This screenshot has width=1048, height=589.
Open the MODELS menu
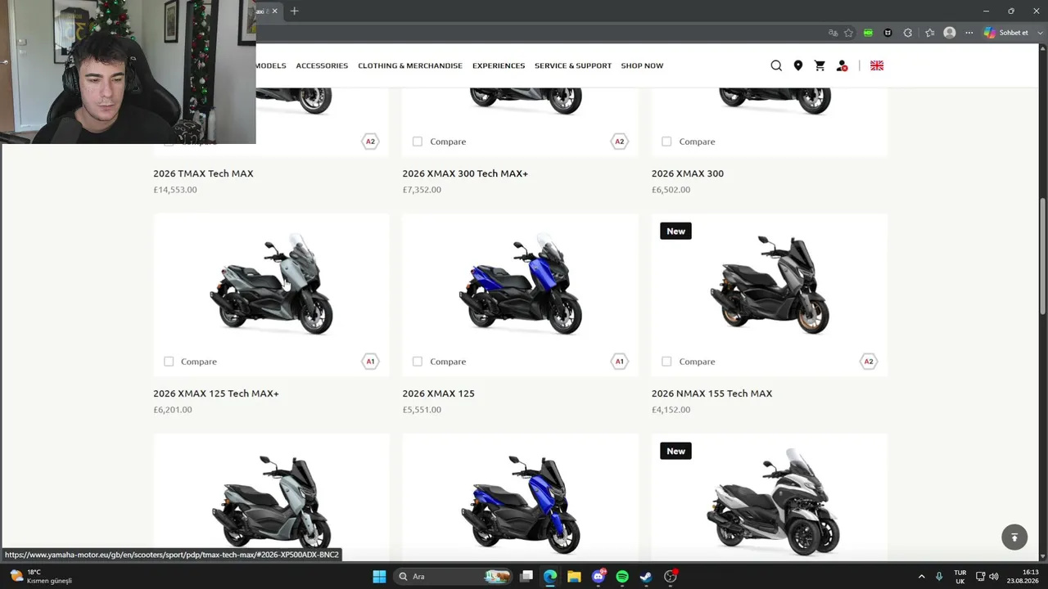point(271,65)
